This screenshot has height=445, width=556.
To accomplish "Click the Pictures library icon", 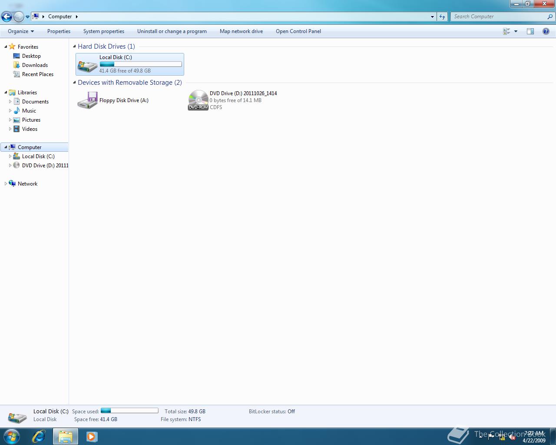I will pos(17,120).
